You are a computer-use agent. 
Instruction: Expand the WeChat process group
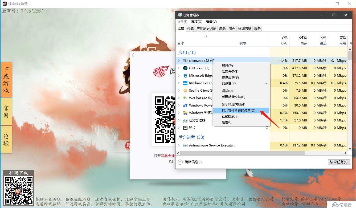(x=179, y=98)
